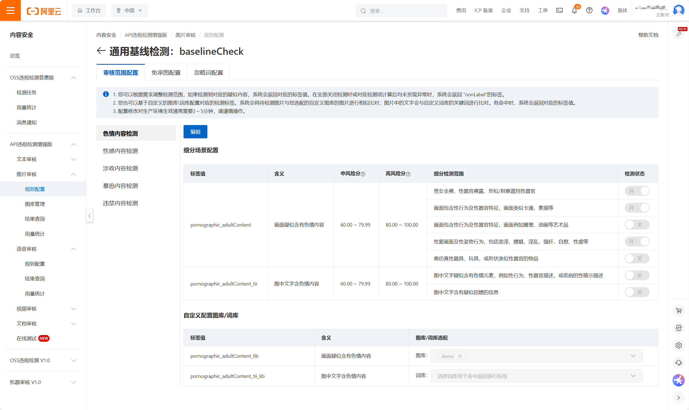Toggle detection for nudity and exposed organs row
Image resolution: width=689 pixels, height=410 pixels.
click(x=637, y=191)
